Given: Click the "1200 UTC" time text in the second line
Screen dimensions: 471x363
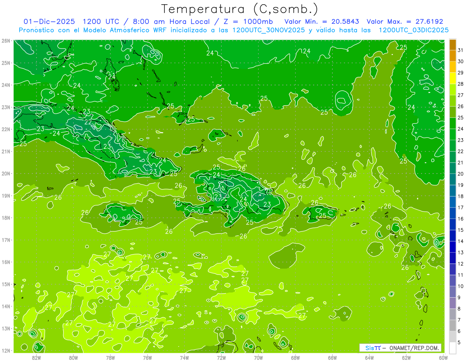Looking at the screenshot, I should [101, 22].
